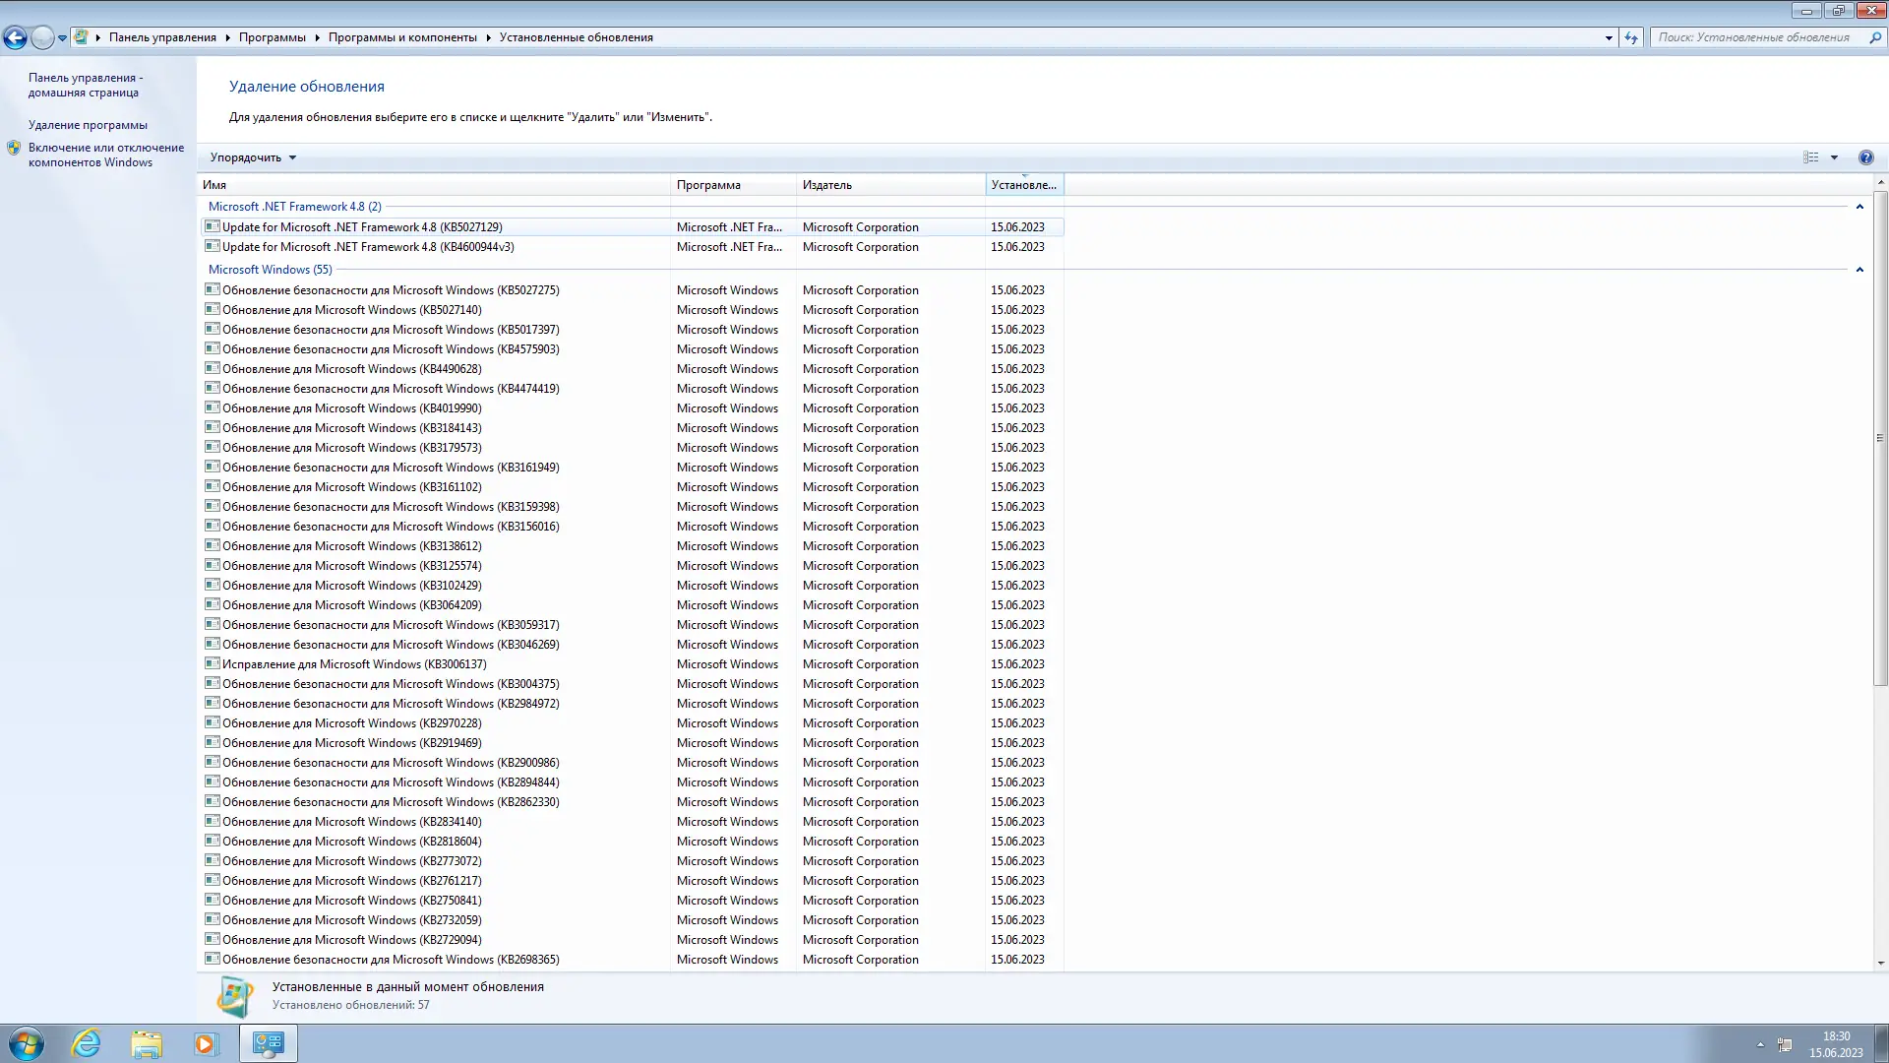The width and height of the screenshot is (1889, 1063).
Task: Click the search magnifier icon
Action: click(1874, 37)
